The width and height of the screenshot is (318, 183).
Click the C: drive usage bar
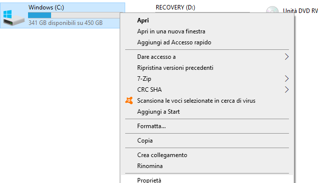[x=74, y=15]
